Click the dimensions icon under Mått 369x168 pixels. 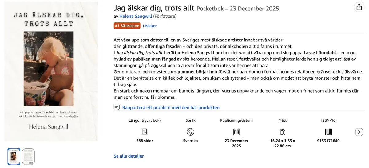tap(282, 132)
